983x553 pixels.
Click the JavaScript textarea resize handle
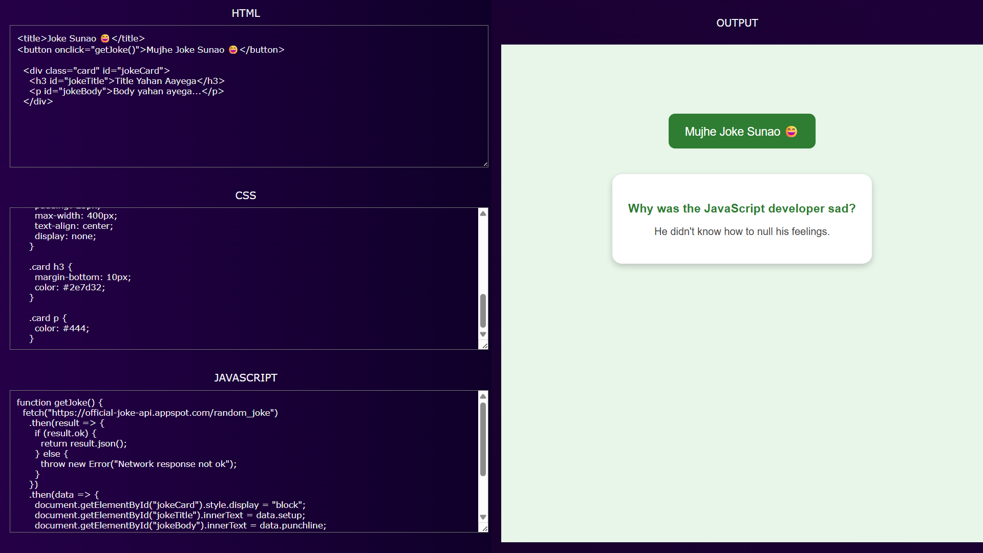(484, 528)
